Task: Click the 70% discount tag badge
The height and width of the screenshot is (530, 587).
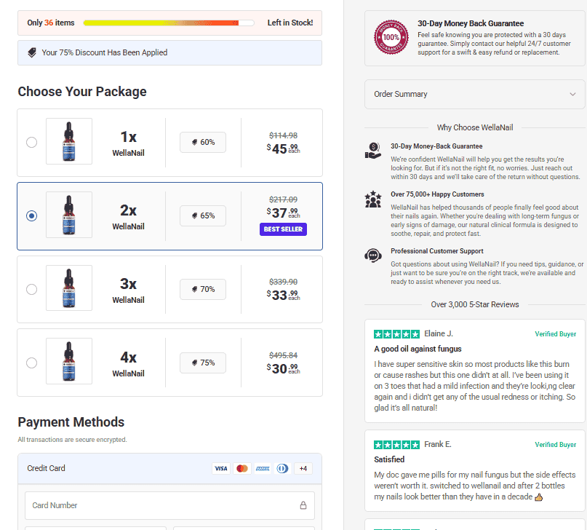Action: pos(203,289)
